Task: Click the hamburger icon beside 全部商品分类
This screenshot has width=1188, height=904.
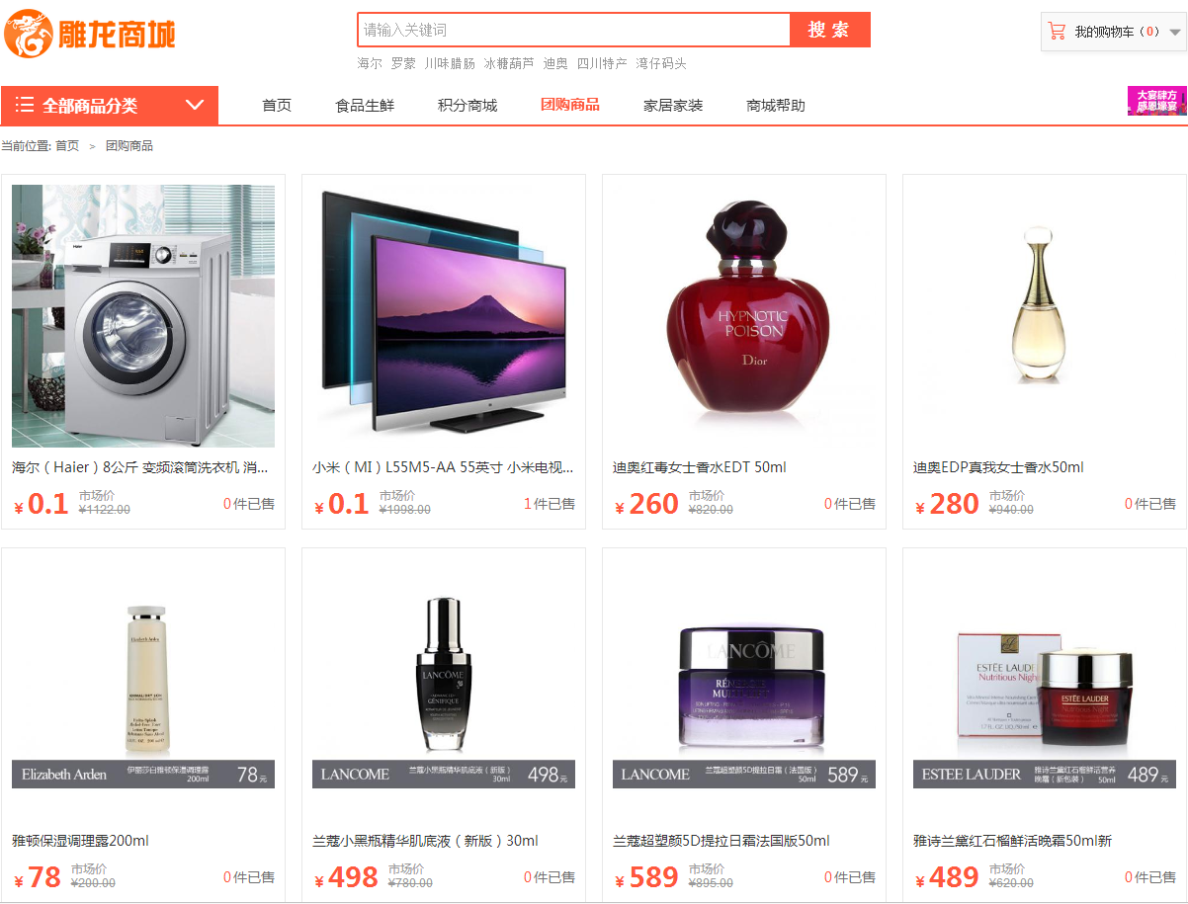Action: 25,105
